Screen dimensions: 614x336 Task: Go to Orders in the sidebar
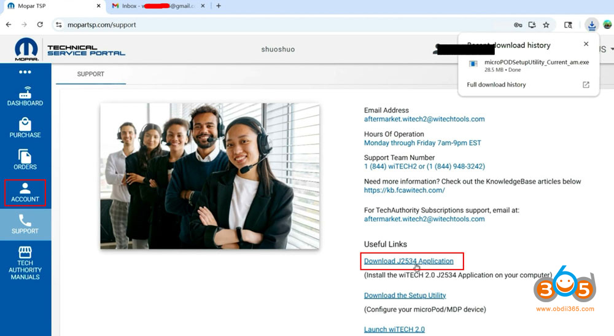pos(25,160)
